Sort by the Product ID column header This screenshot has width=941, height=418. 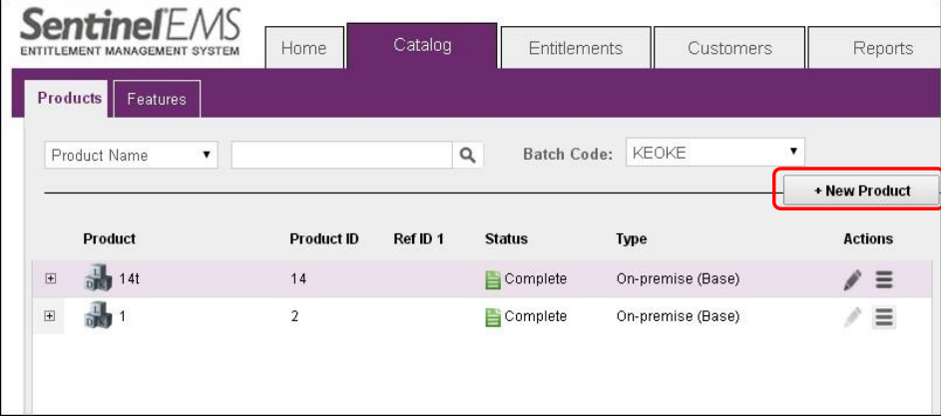pos(323,239)
